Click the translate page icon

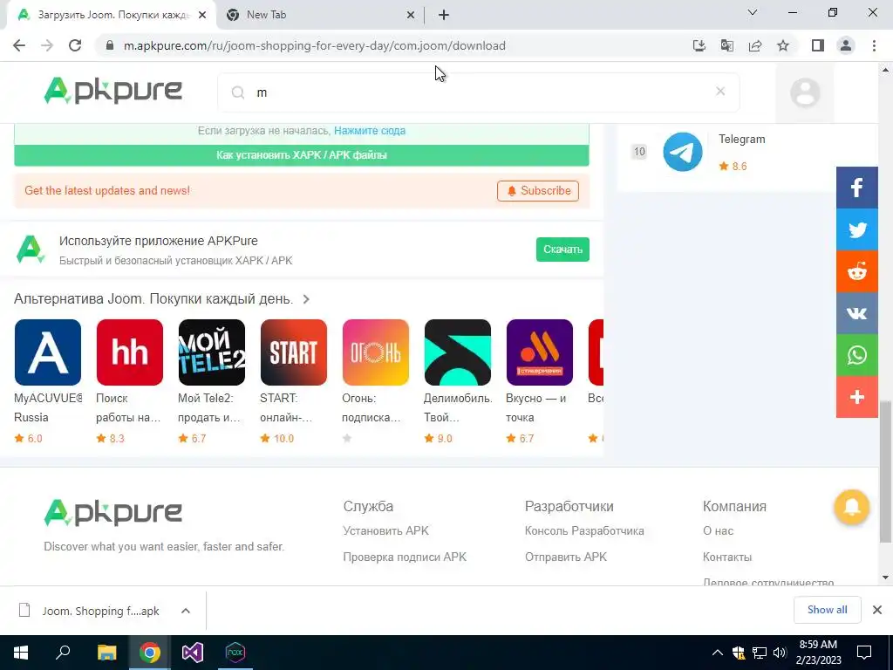726,45
